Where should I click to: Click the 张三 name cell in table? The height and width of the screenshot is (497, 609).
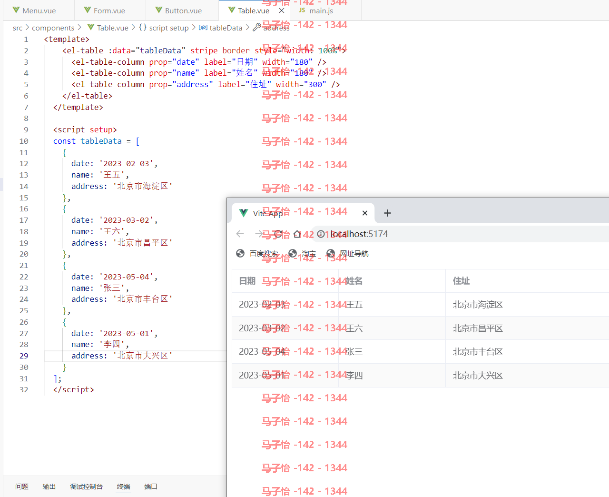click(392, 352)
